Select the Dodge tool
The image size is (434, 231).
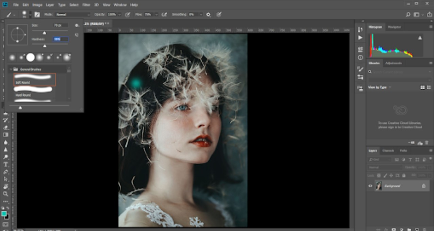tap(5, 157)
